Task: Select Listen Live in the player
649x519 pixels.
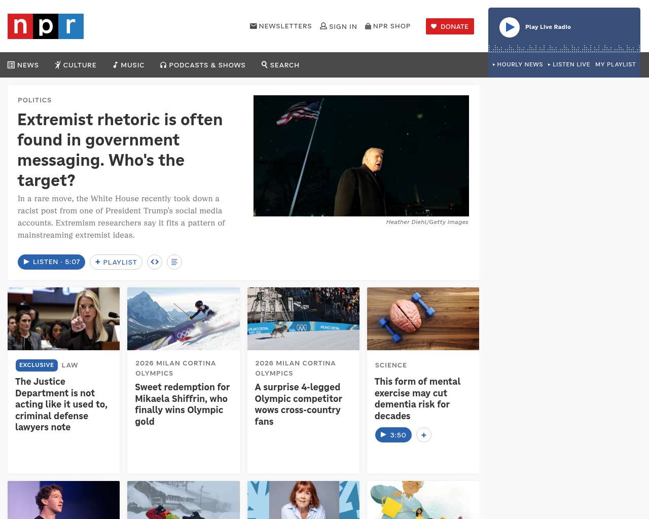Action: [x=569, y=64]
